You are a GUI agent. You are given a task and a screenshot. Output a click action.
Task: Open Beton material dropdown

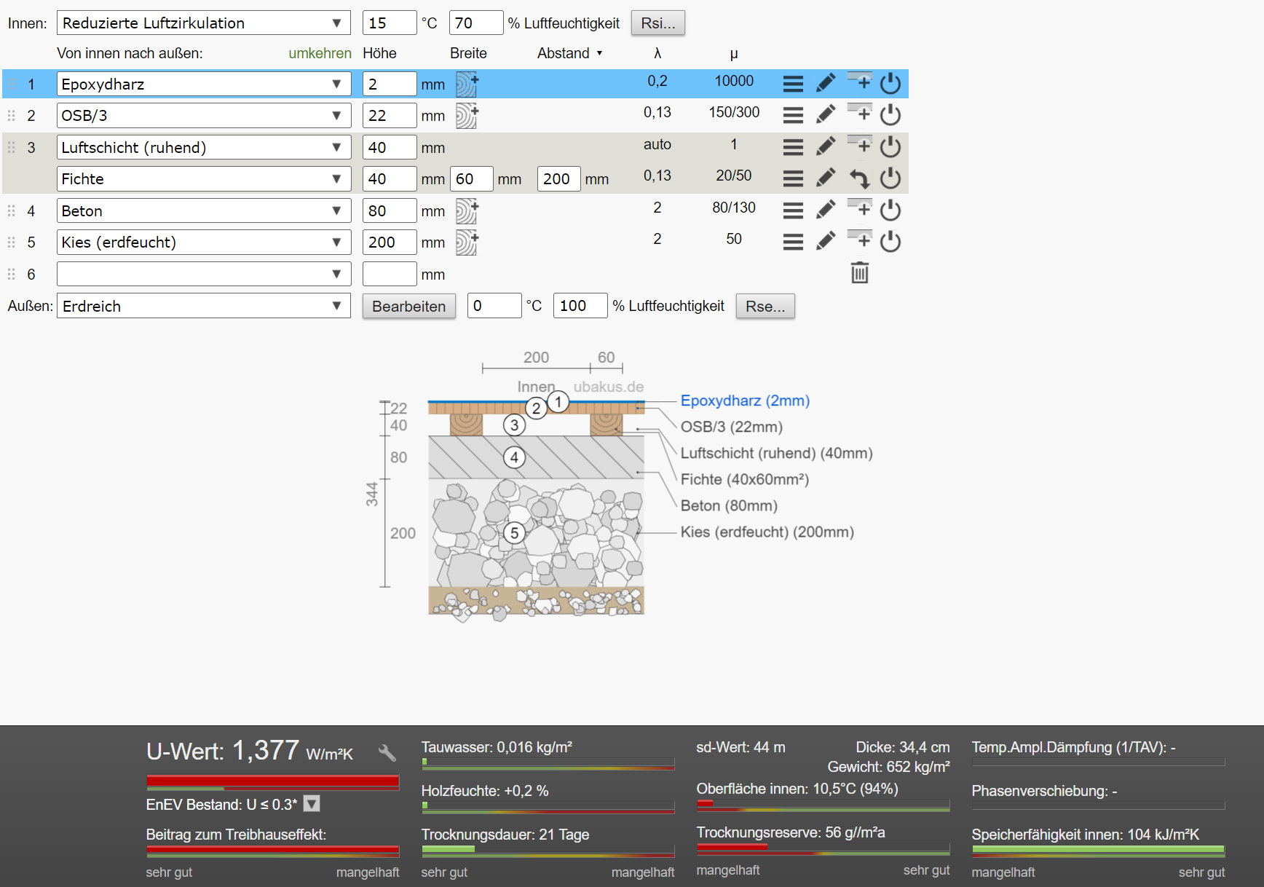point(204,210)
